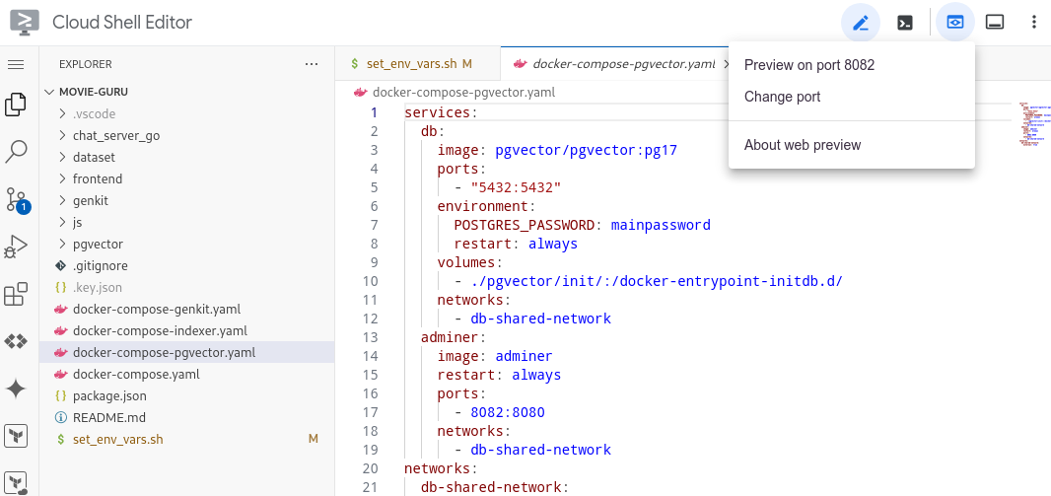Viewport: 1051px width, 496px height.
Task: Click the M modified badge on set_env_vars.sh row
Action: pyautogui.click(x=313, y=439)
